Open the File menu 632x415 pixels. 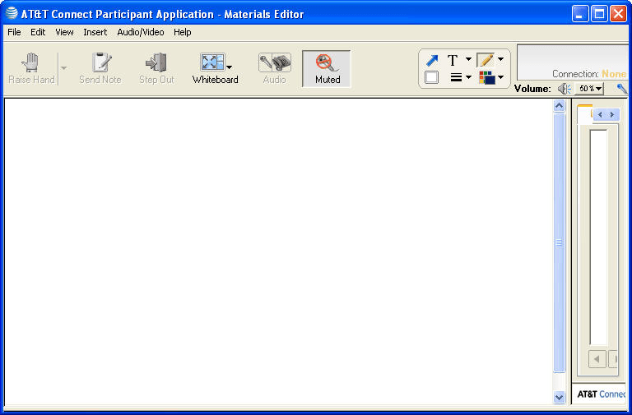point(14,32)
